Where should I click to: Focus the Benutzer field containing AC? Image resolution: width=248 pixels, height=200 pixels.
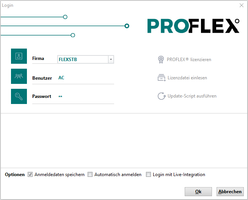point(85,78)
